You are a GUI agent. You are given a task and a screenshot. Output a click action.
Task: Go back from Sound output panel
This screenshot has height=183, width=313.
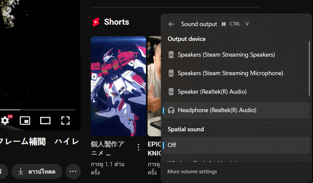(171, 24)
